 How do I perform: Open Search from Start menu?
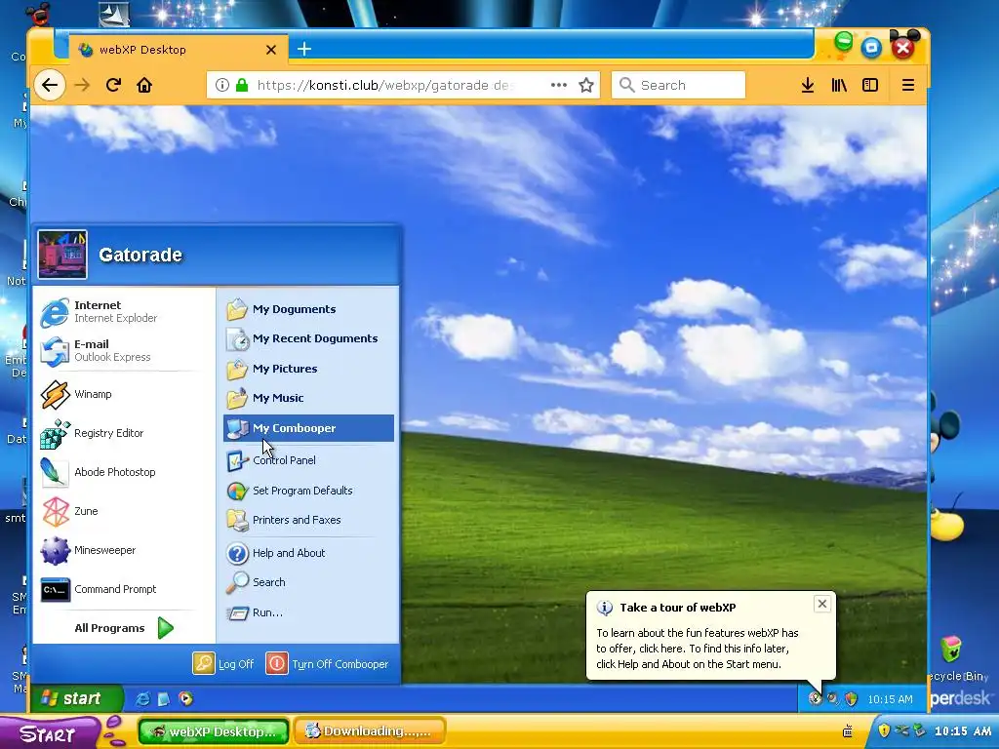tap(308, 582)
